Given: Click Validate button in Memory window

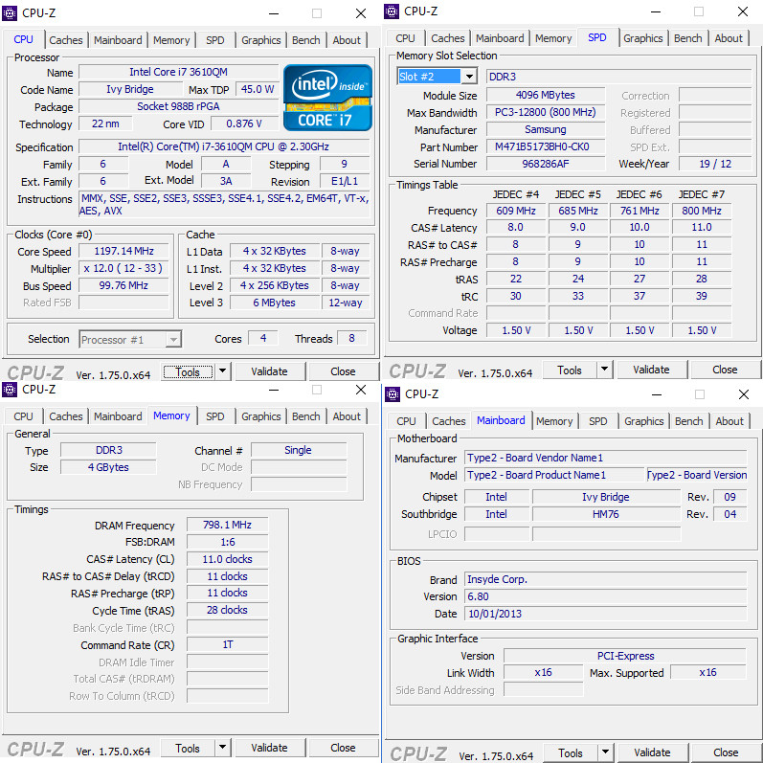Looking at the screenshot, I should coord(270,748).
